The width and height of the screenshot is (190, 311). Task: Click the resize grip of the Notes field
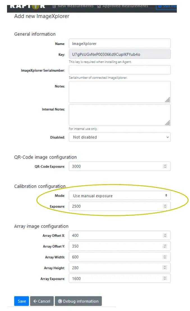(168, 99)
